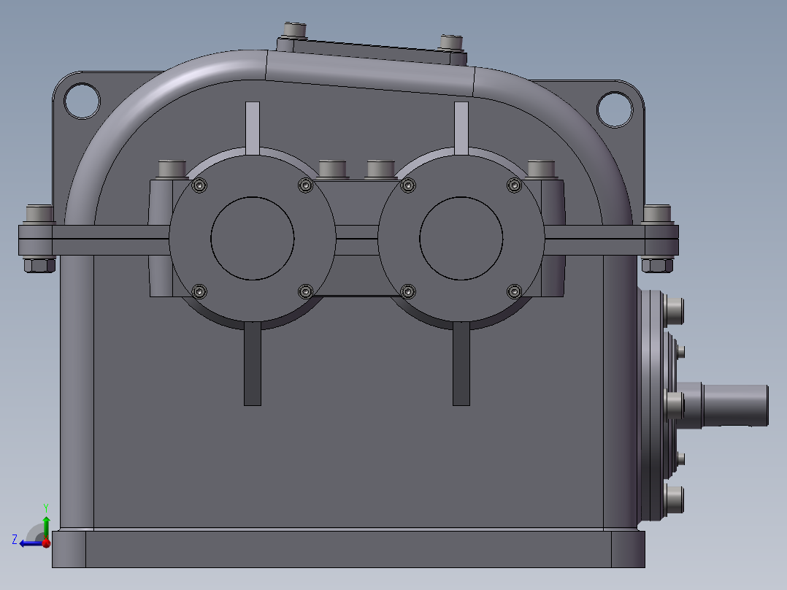Select the far-right flange nut below the split
Screen dimensions: 787x590
pos(658,265)
